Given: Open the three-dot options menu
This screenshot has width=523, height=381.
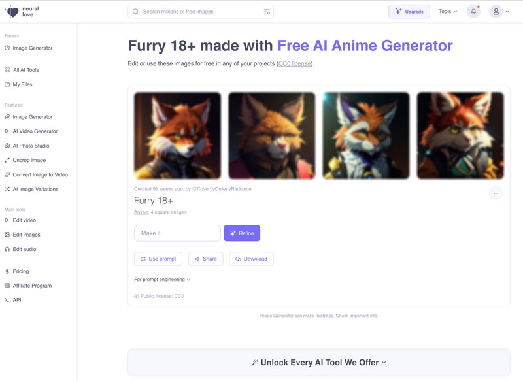Looking at the screenshot, I should [x=496, y=191].
